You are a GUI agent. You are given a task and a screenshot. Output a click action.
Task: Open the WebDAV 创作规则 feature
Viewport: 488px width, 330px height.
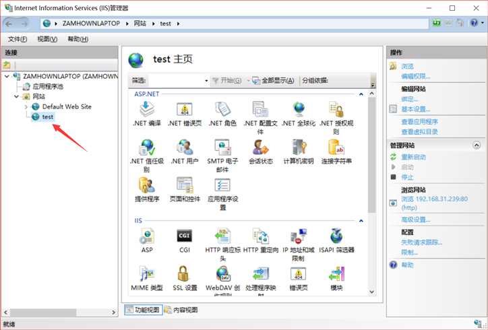(222, 280)
